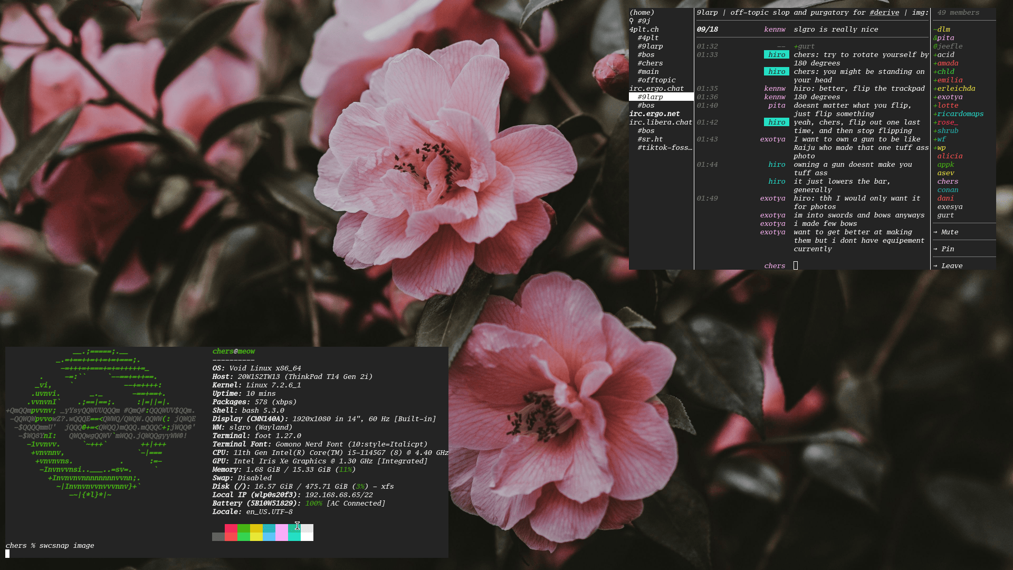
Task: Collapse the irc.libera.chat server entry
Action: click(661, 122)
